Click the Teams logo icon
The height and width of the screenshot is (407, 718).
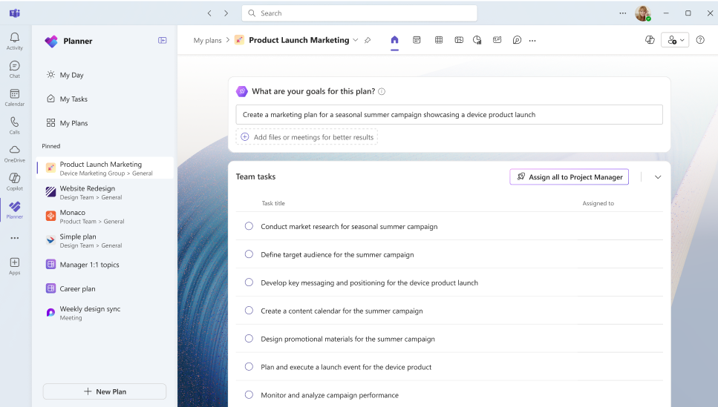[x=15, y=13]
